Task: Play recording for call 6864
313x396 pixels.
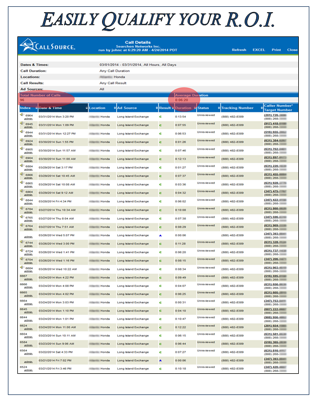Action: [x=22, y=191]
